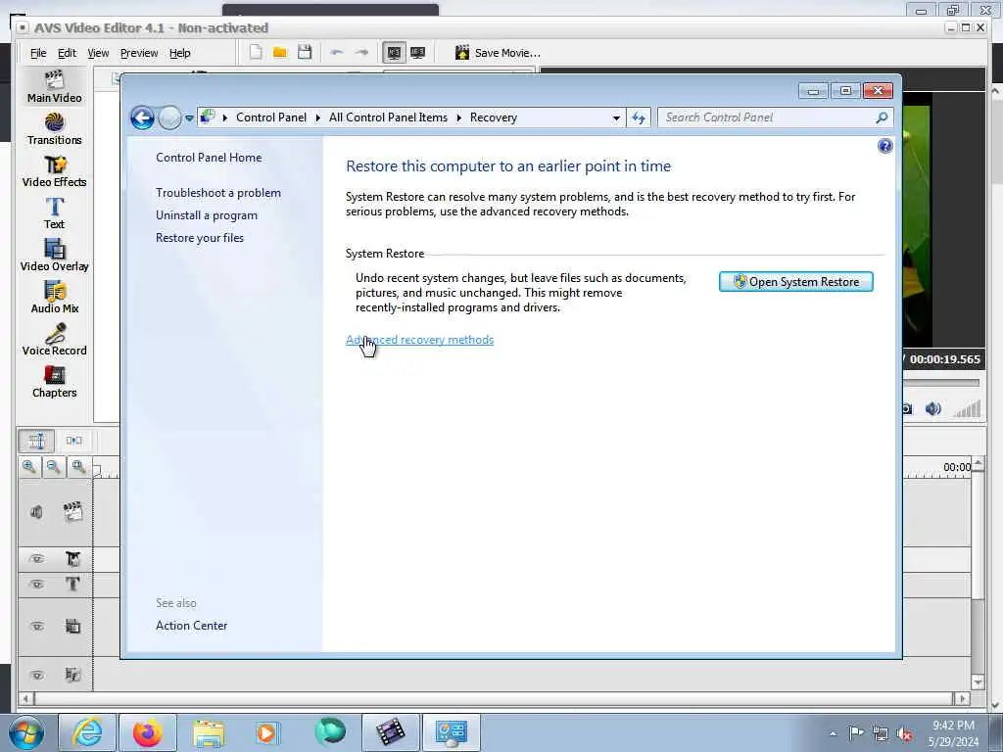Screen dimensions: 1003x752
Task: Open recent pages dropdown in Control Panel
Action: tap(189, 118)
